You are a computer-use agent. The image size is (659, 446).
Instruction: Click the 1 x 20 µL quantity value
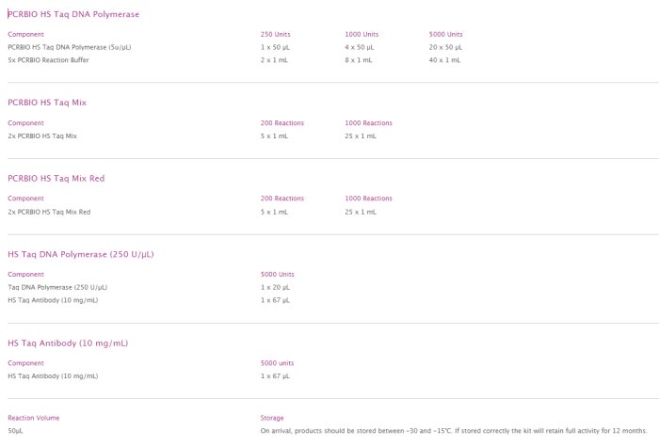pos(276,287)
